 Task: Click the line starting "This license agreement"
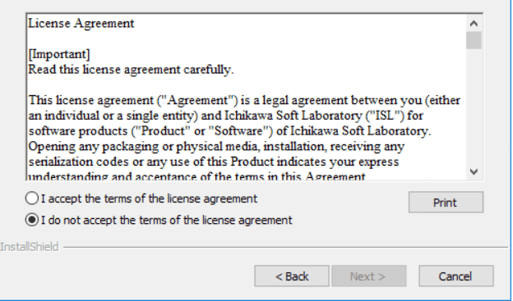point(244,100)
